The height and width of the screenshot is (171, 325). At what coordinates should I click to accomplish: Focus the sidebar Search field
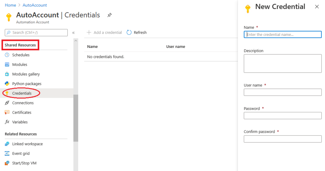[36, 33]
